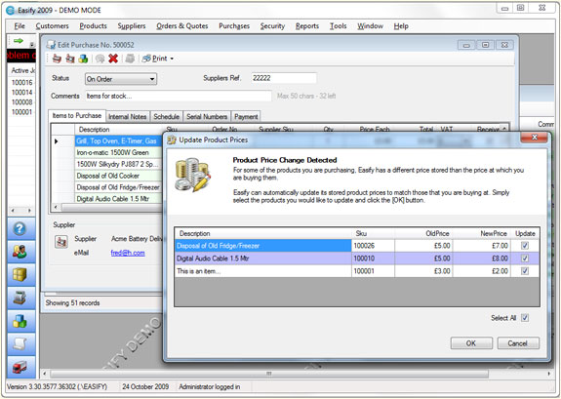This screenshot has width=561, height=399.
Task: Click the fred@h.com email link
Action: point(128,253)
